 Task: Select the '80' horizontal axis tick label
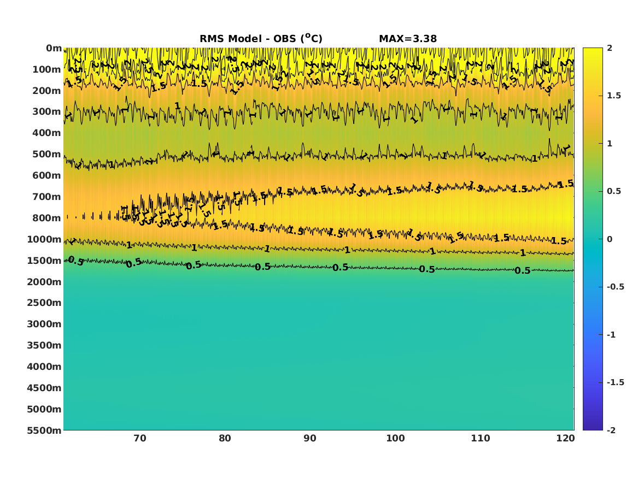[x=225, y=438]
